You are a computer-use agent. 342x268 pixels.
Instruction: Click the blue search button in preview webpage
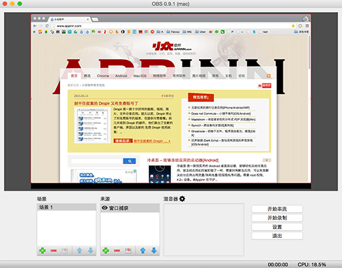point(130,161)
